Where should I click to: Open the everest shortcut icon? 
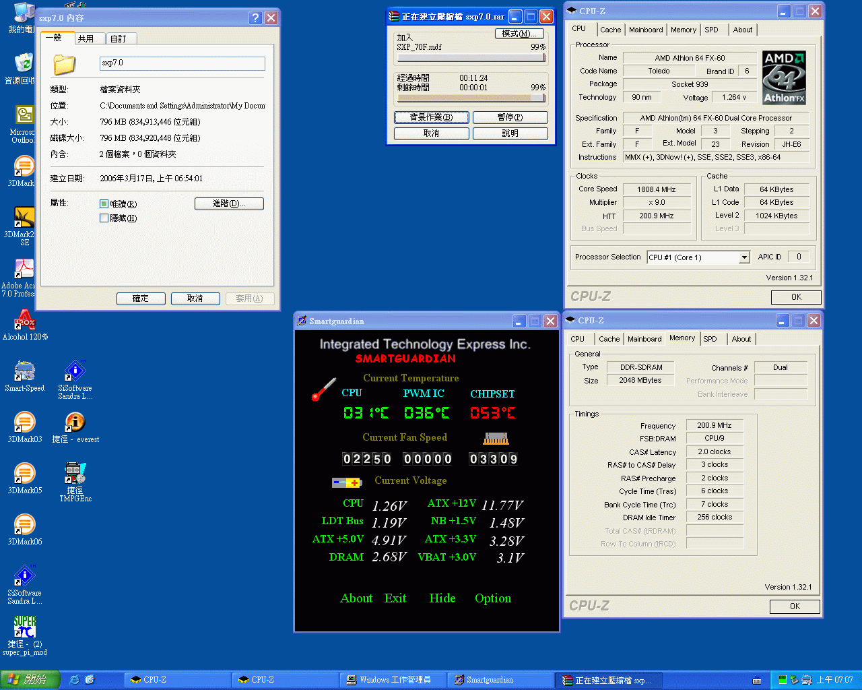coord(75,422)
